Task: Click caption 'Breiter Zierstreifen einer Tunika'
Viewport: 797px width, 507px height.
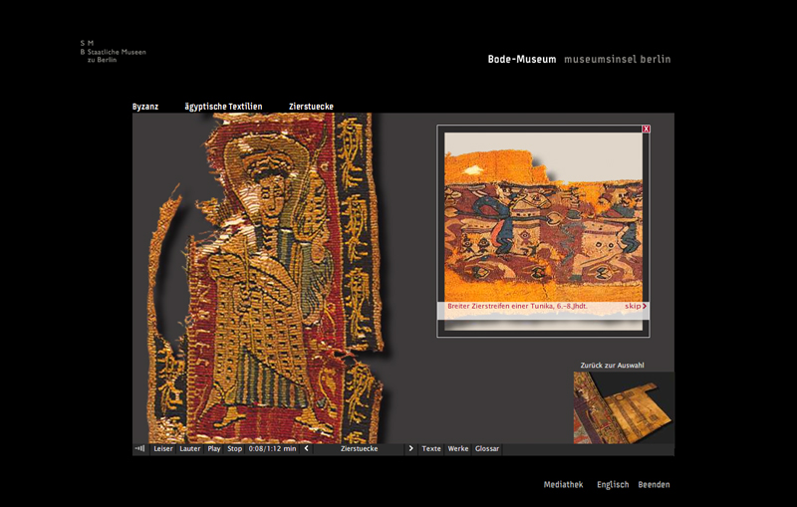Action: click(x=517, y=307)
